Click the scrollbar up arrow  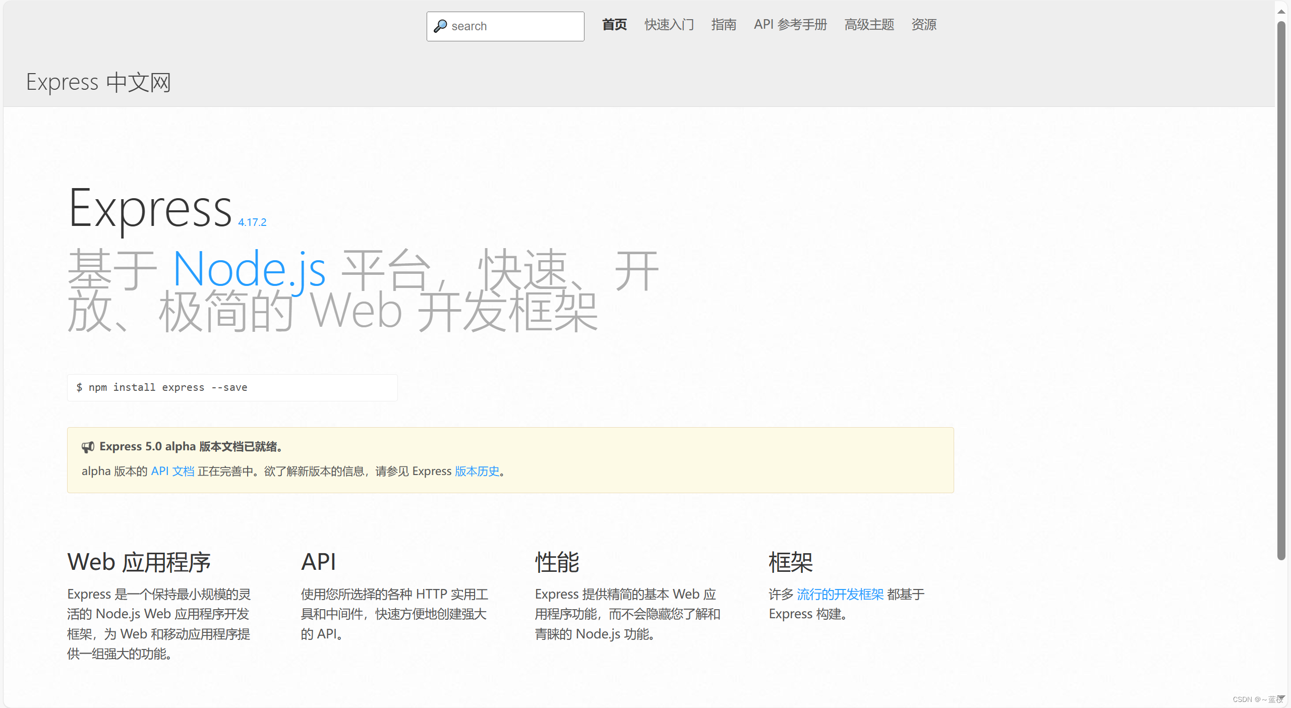pos(1281,11)
